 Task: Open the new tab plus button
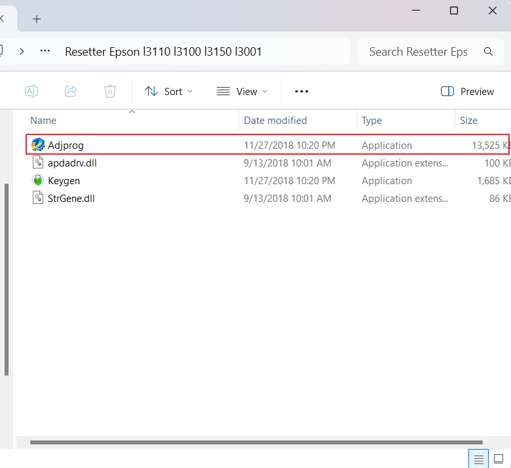point(37,18)
